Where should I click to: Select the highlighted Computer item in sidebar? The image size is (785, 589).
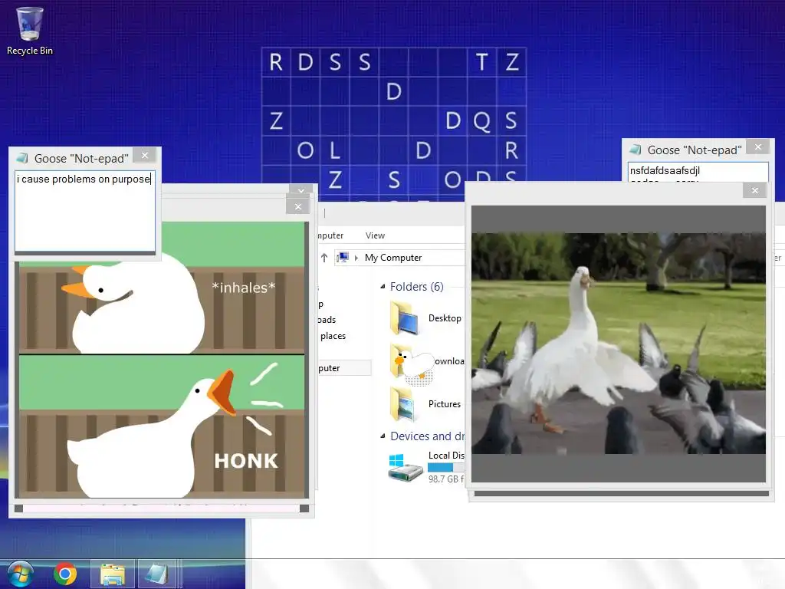(345, 367)
